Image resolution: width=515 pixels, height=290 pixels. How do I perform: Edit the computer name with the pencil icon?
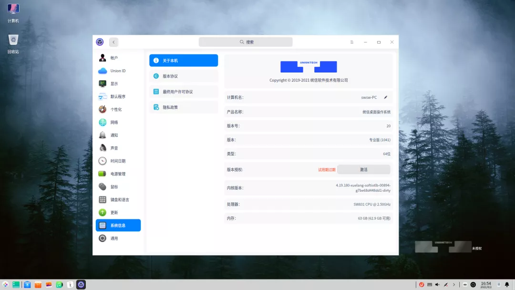tap(386, 97)
